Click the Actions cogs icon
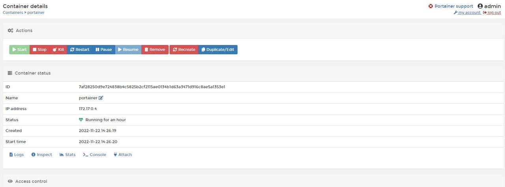 (10, 30)
